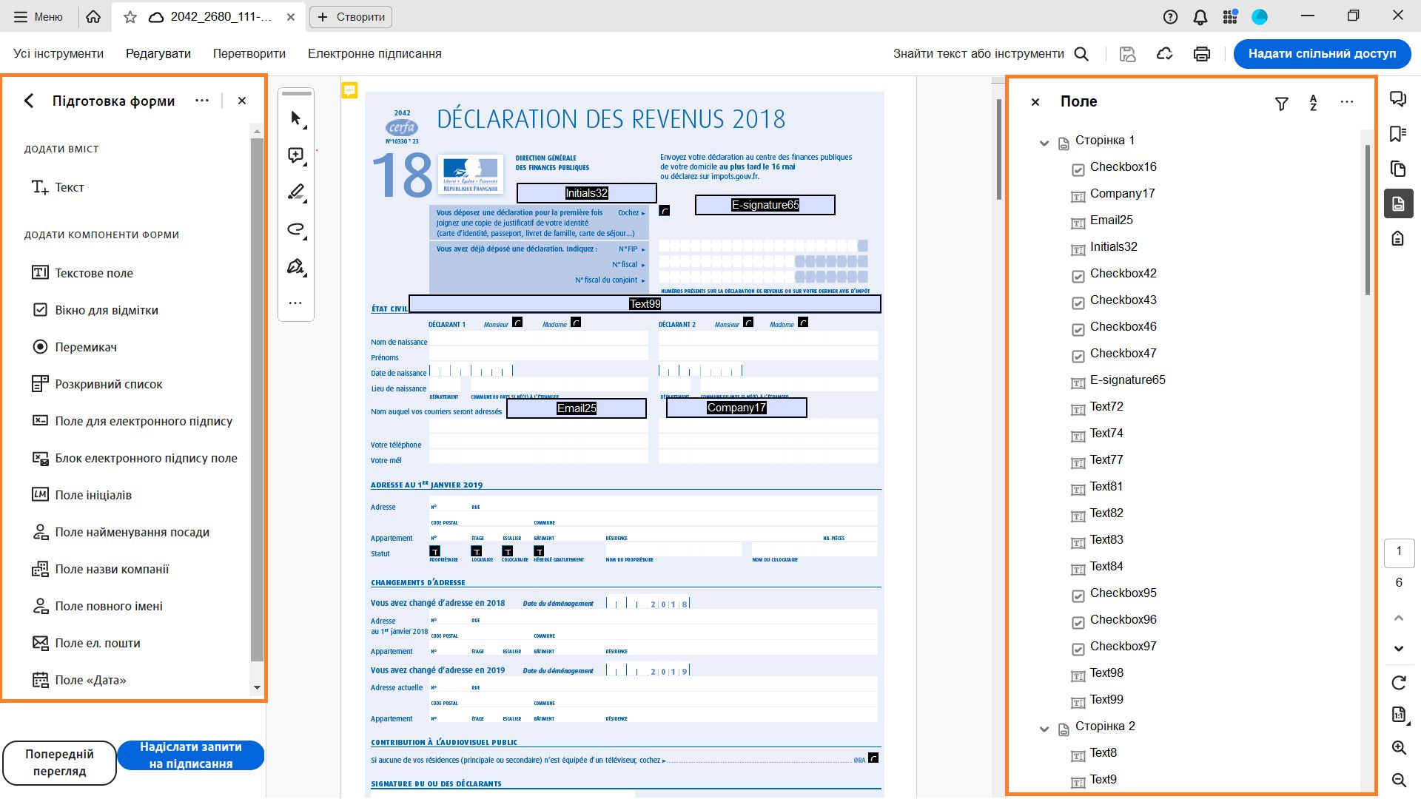Open the Електронне підписання tab

click(374, 54)
